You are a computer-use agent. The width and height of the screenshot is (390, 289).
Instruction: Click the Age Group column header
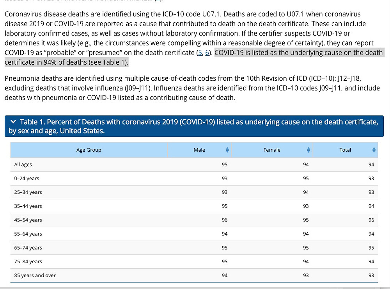click(x=89, y=150)
